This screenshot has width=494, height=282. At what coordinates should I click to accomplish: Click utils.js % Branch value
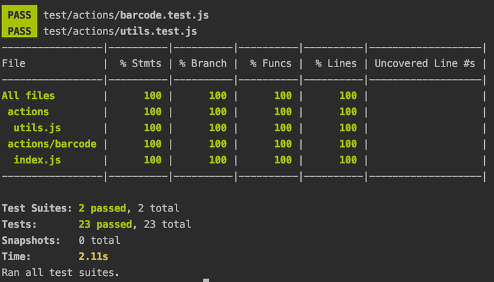[x=218, y=128]
